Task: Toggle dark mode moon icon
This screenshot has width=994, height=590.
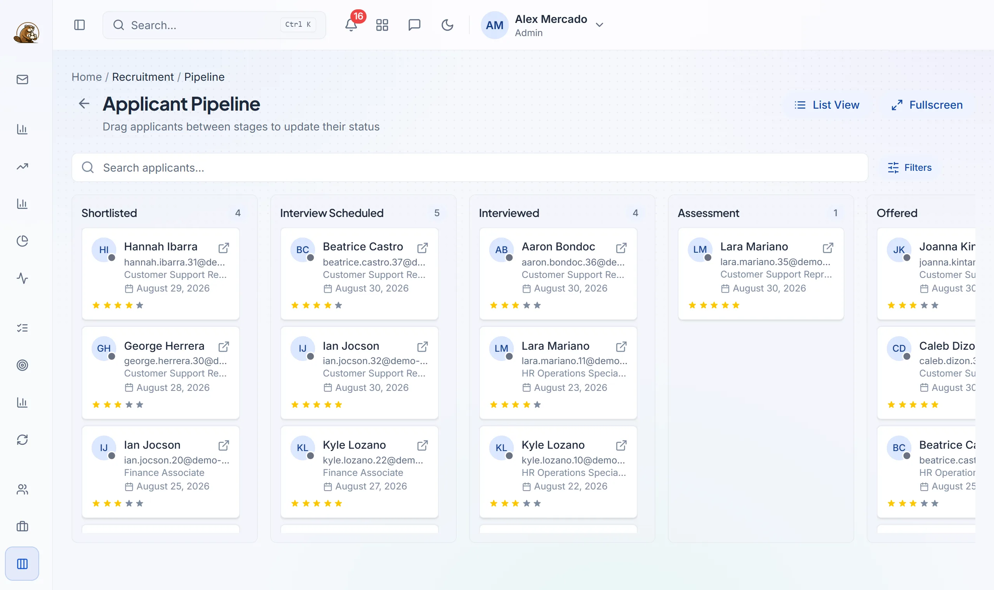Action: click(x=447, y=25)
